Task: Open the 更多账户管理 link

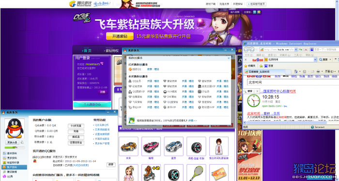Action: point(102,143)
